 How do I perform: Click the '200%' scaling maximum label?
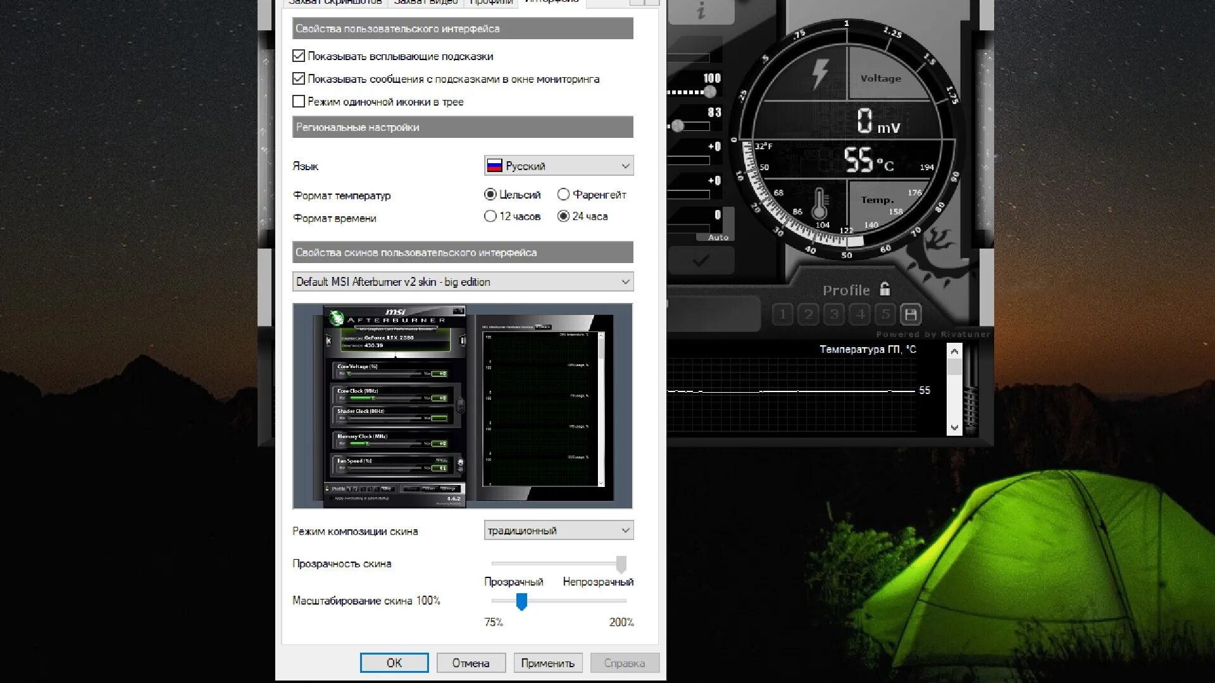(621, 622)
